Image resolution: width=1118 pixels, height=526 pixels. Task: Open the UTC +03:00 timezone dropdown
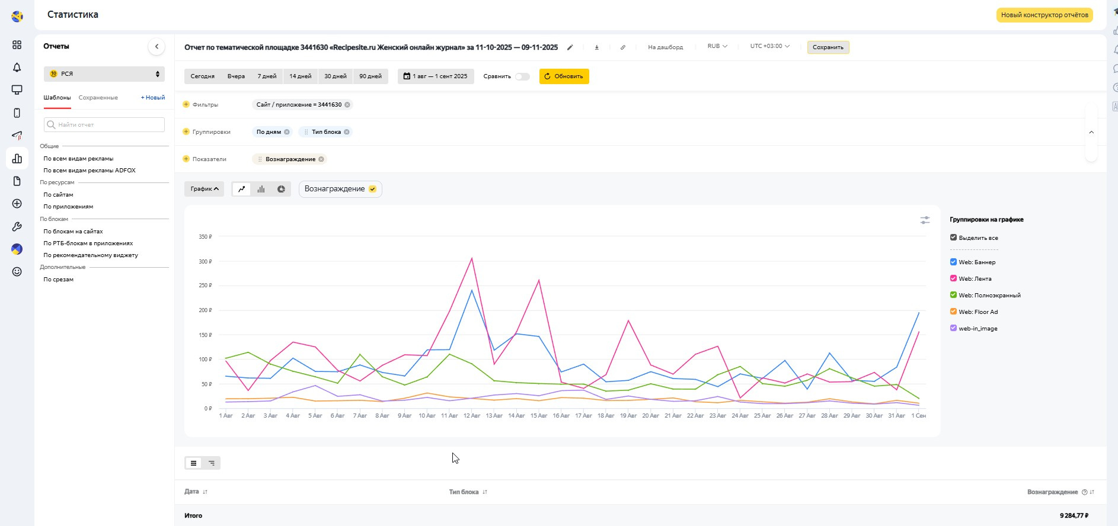click(769, 46)
